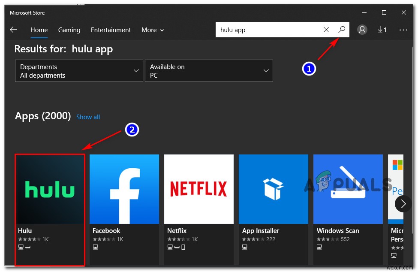Select the Facebook app tile
The image size is (418, 272).
pyautogui.click(x=124, y=189)
